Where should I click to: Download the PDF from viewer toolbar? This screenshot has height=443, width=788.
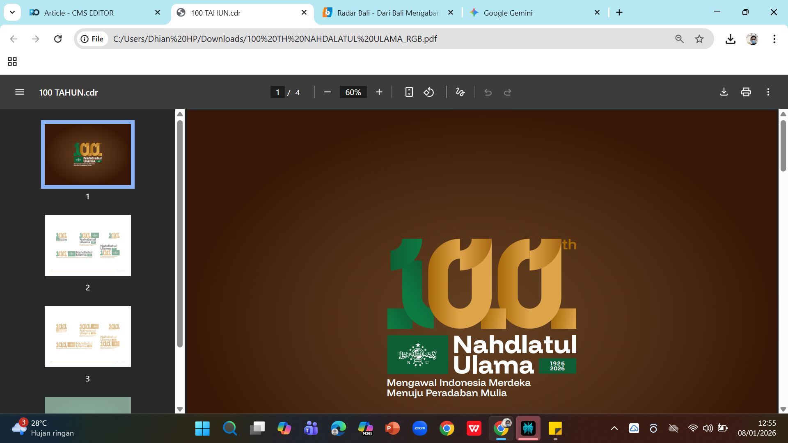point(724,92)
